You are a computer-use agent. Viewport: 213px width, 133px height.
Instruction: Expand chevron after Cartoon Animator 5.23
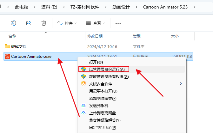coord(195,7)
